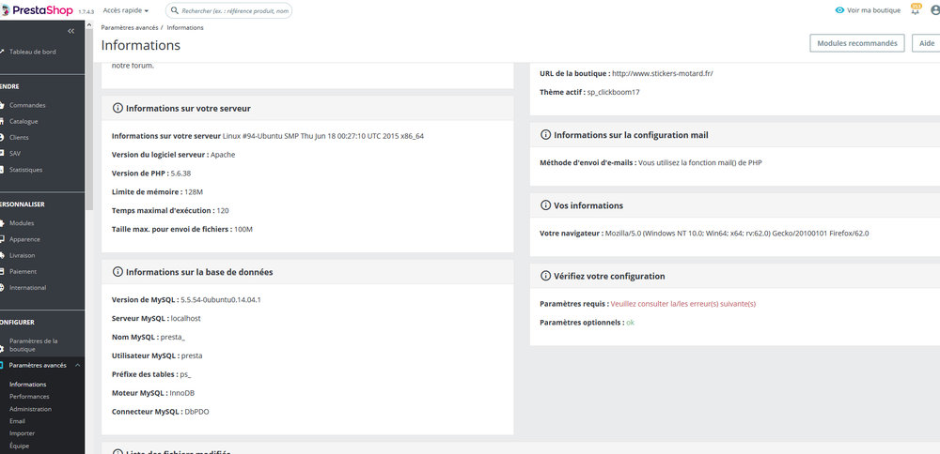Collapse the sidebar with double-chevron
The height and width of the screenshot is (454, 940).
coord(70,32)
